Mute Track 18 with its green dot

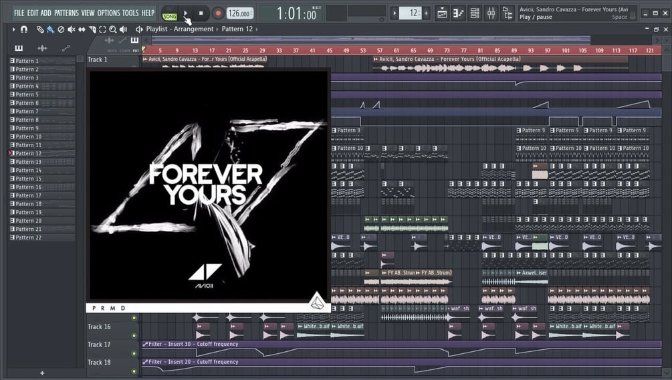pyautogui.click(x=134, y=371)
